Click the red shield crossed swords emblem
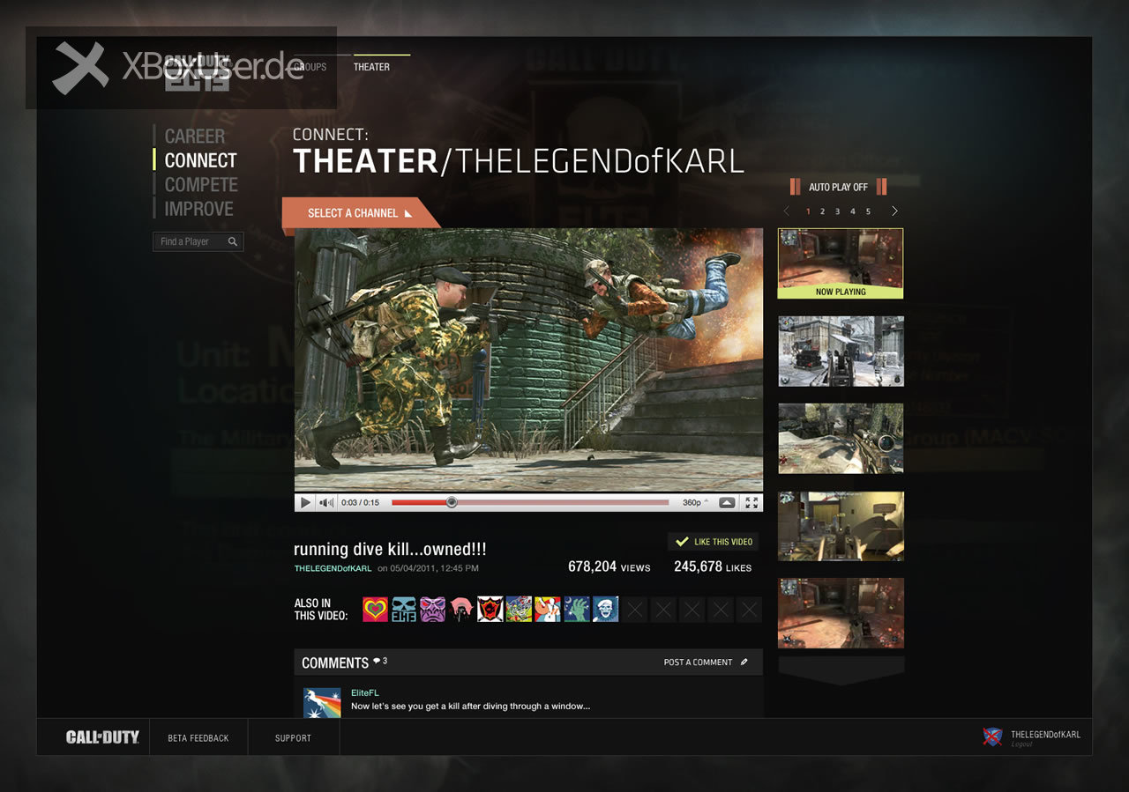 (490, 609)
